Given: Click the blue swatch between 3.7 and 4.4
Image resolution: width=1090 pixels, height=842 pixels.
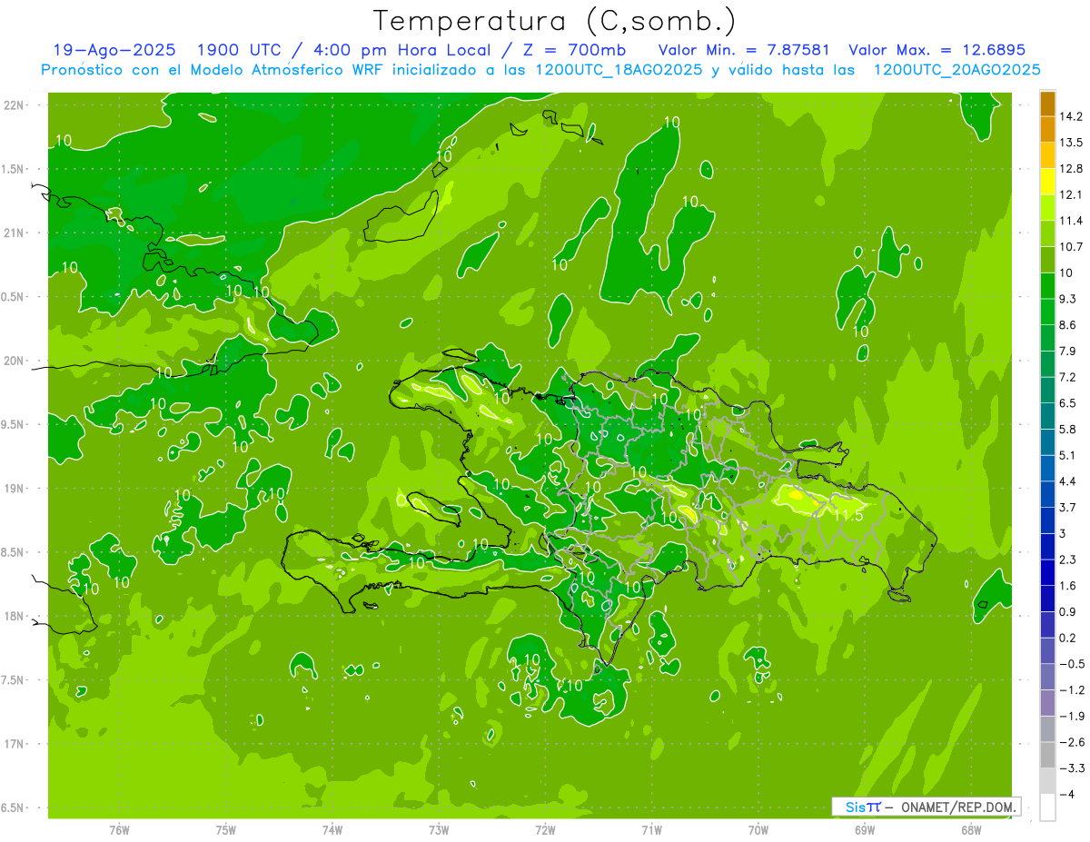Looking at the screenshot, I should tap(1047, 495).
